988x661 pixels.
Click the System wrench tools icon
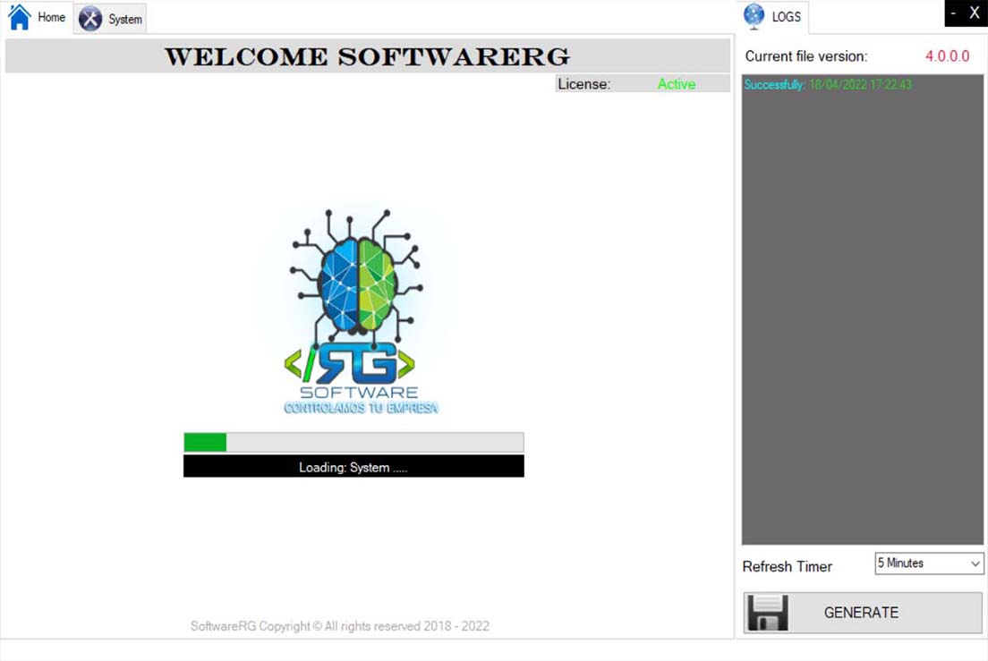[x=90, y=19]
